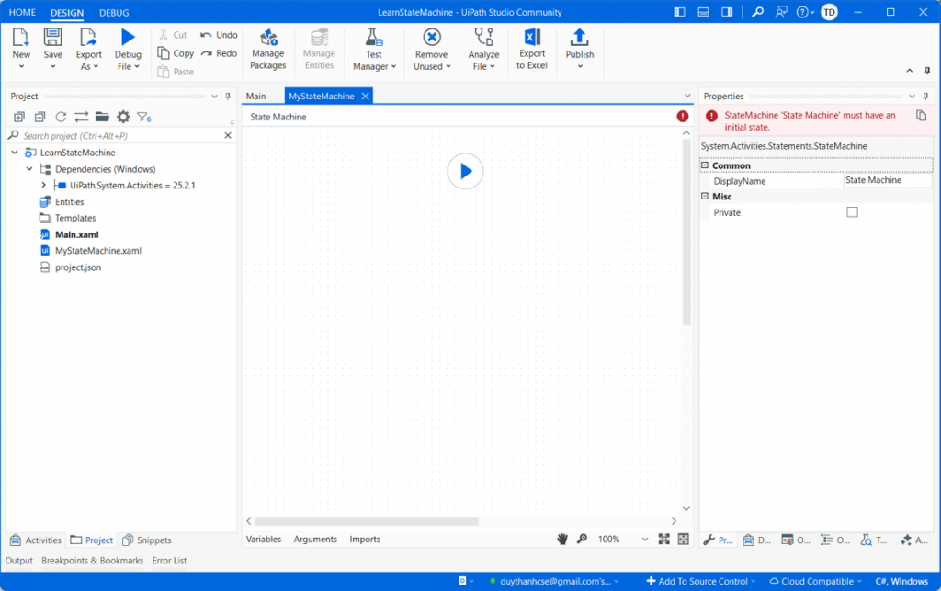Open project folder icon in Project panel
This screenshot has height=591, width=941.
pyautogui.click(x=102, y=117)
